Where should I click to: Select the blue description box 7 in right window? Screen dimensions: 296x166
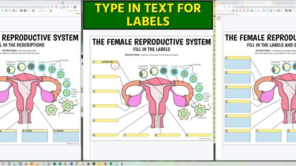269,137
